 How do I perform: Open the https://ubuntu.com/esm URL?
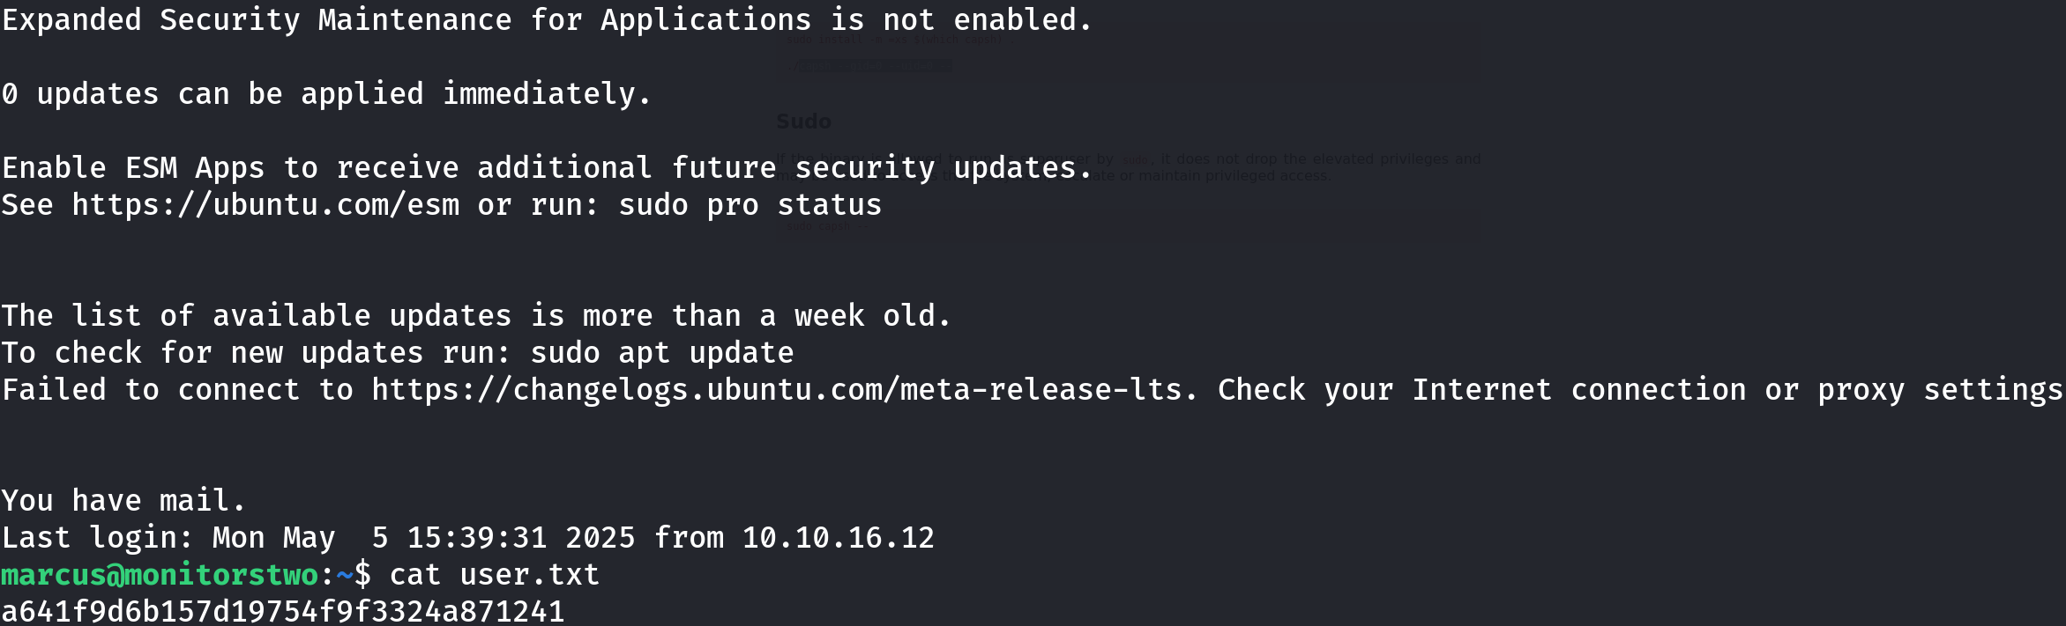(266, 205)
